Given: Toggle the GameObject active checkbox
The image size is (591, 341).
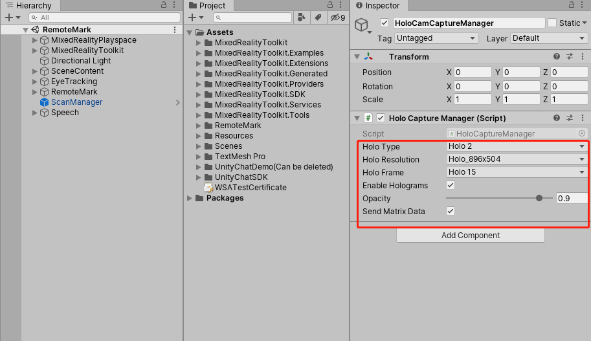Looking at the screenshot, I should coord(384,23).
